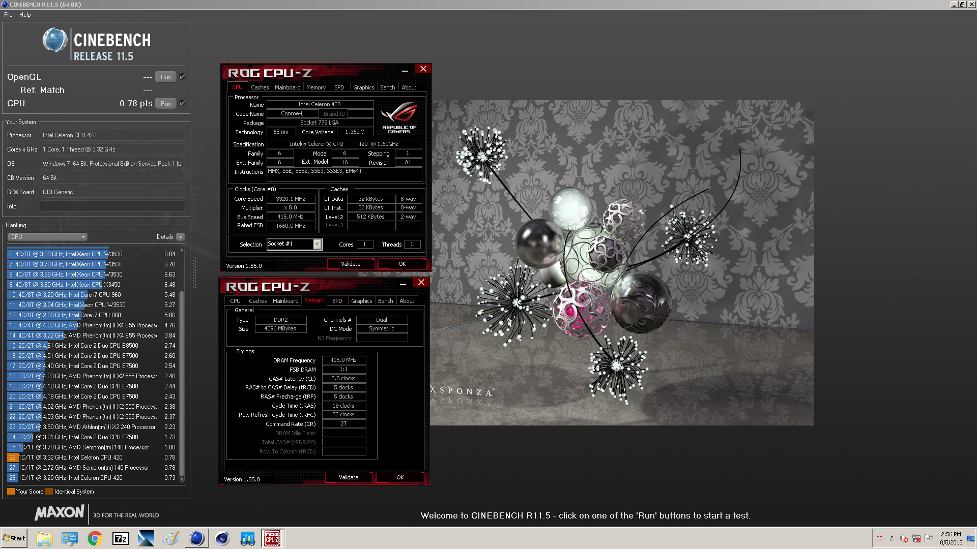Open SPD tab in lower CPU-Z window
This screenshot has width=977, height=549.
tap(337, 301)
